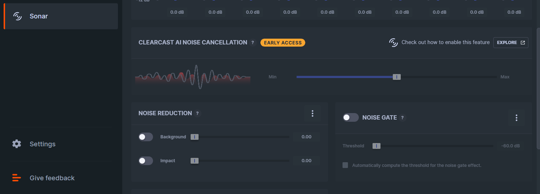Click the Sonar icon in sidebar

[17, 16]
